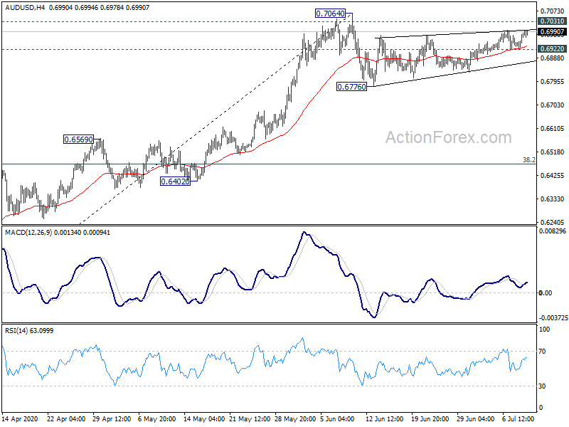This screenshot has height=427, width=569.
Task: Click the 14 May 04:00 time label
Action: (x=203, y=418)
